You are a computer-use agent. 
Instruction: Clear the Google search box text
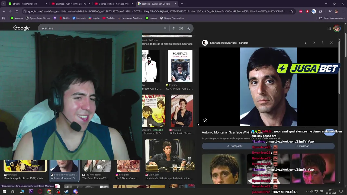coord(165,28)
